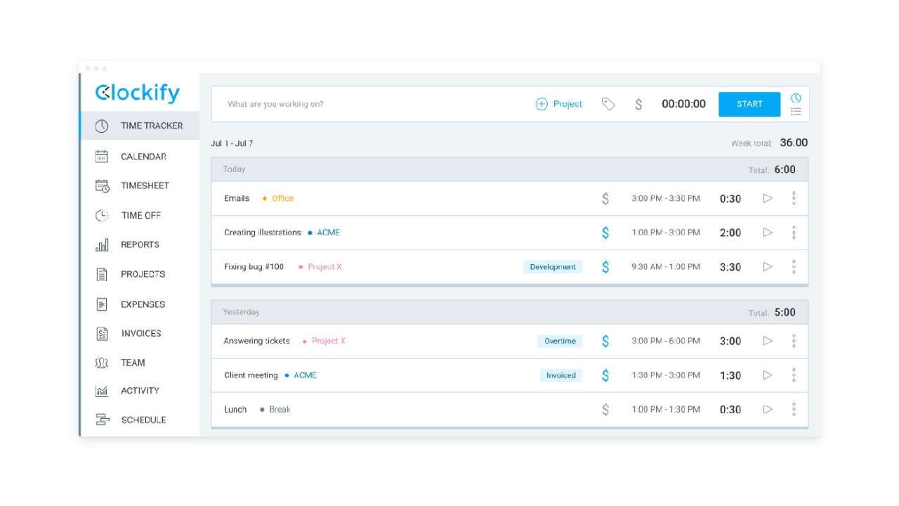The width and height of the screenshot is (899, 506).
Task: Open three-dot menu for Client meeting entry
Action: click(794, 375)
